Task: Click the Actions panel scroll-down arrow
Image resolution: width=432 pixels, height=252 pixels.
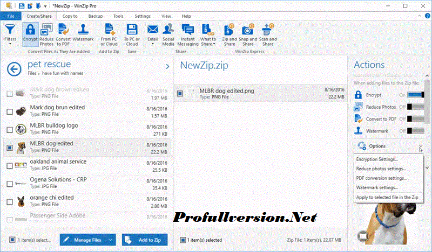Action: 427,167
